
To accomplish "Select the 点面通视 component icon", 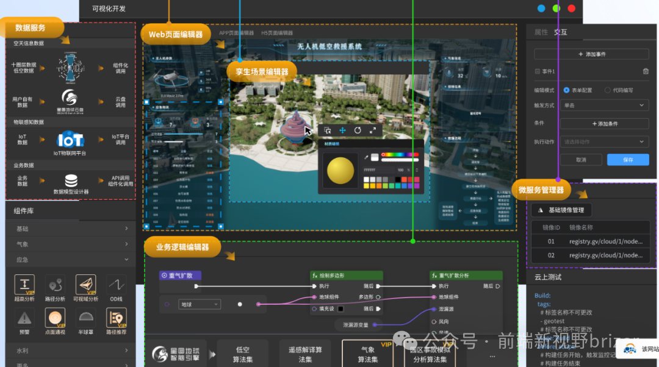I will [55, 318].
